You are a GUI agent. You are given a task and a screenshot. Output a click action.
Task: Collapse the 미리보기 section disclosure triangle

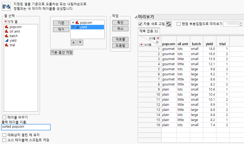pos(136,17)
